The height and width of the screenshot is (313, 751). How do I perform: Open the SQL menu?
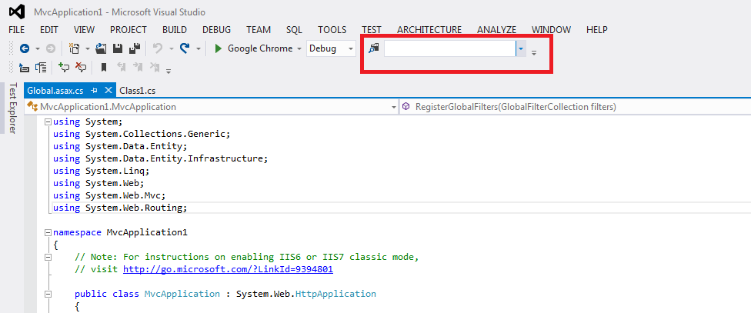click(x=294, y=30)
